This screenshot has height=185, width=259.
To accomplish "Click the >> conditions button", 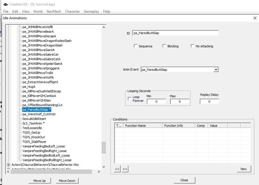I will pos(125,169).
